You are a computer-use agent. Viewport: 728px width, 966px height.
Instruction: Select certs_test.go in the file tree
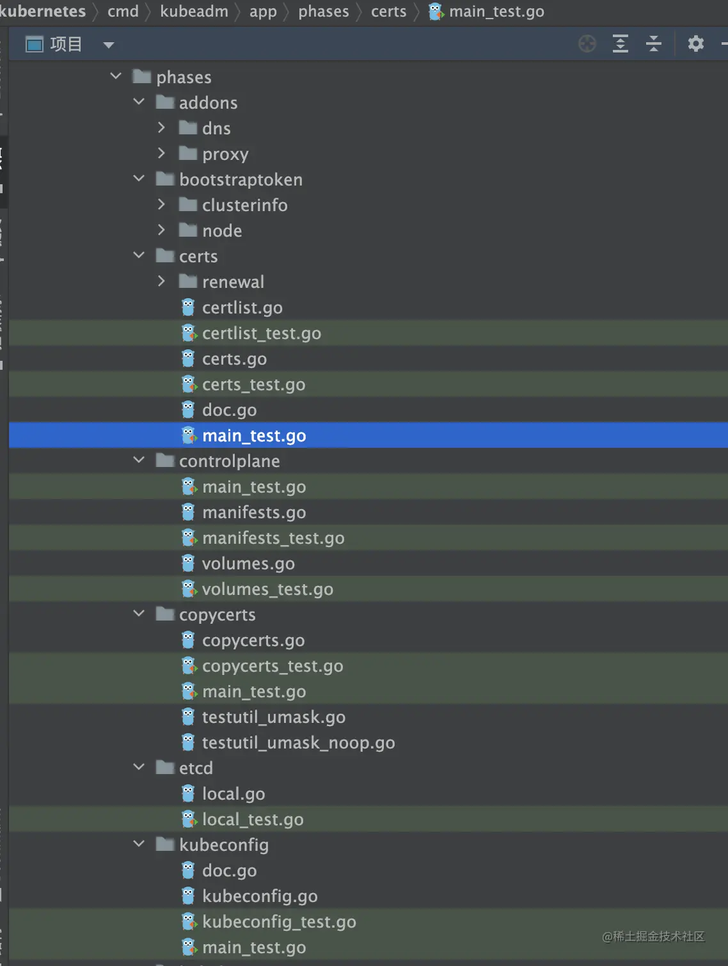point(368,384)
